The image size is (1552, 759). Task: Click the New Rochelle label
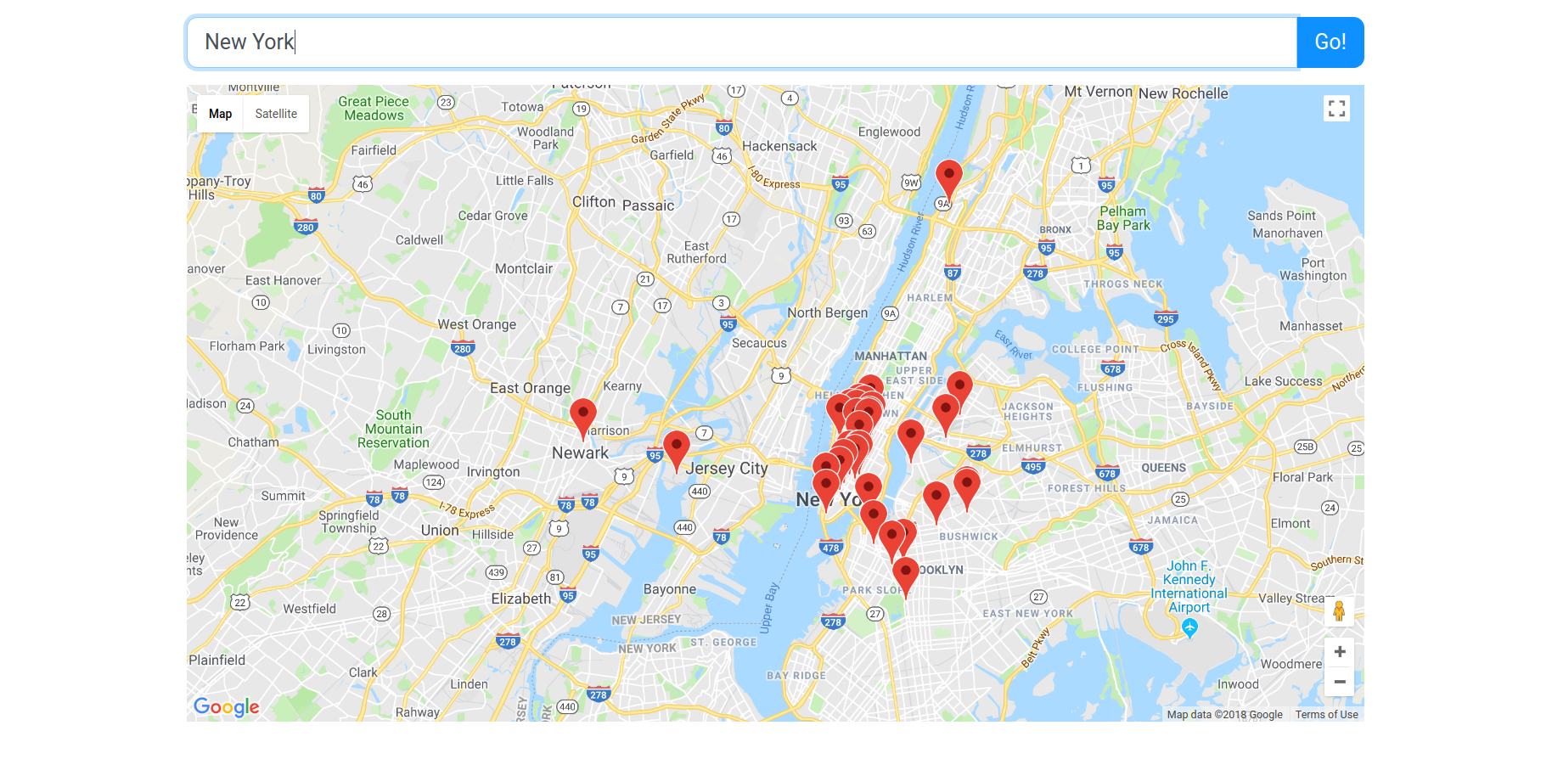[1184, 93]
